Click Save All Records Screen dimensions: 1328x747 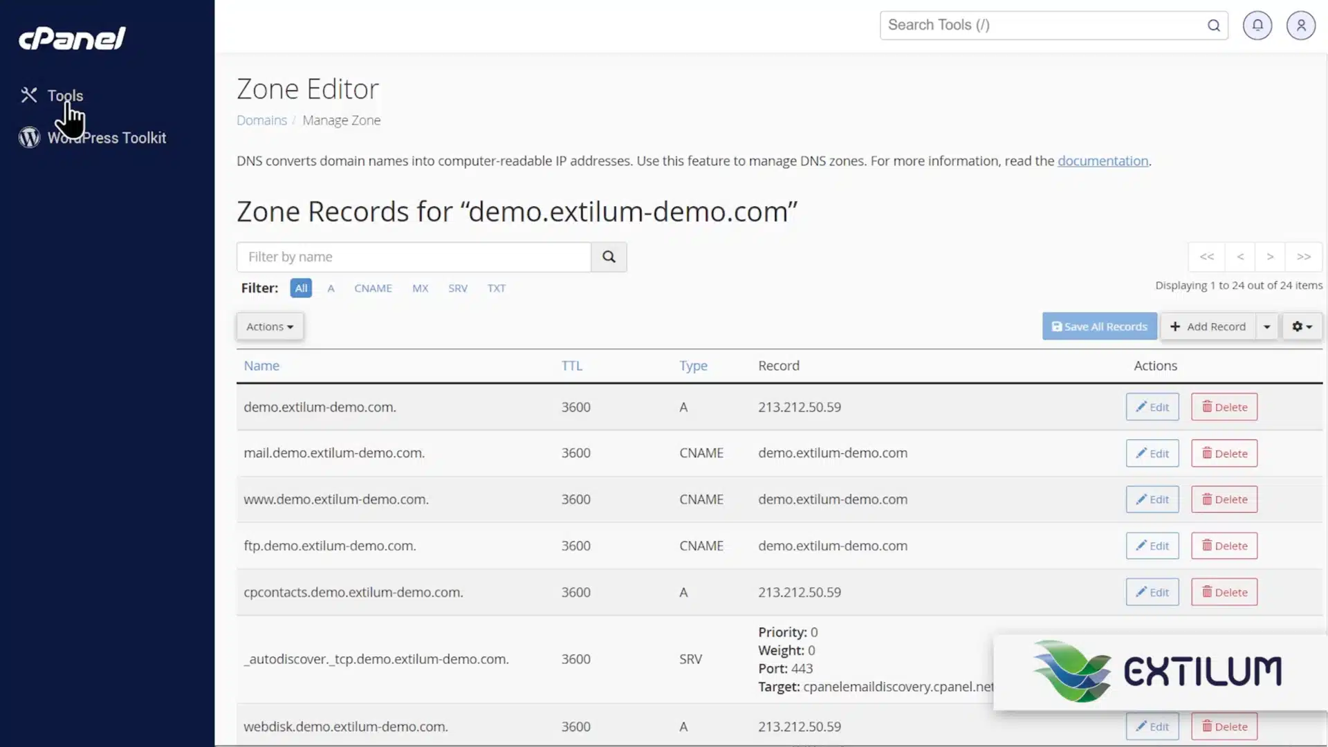coord(1100,326)
